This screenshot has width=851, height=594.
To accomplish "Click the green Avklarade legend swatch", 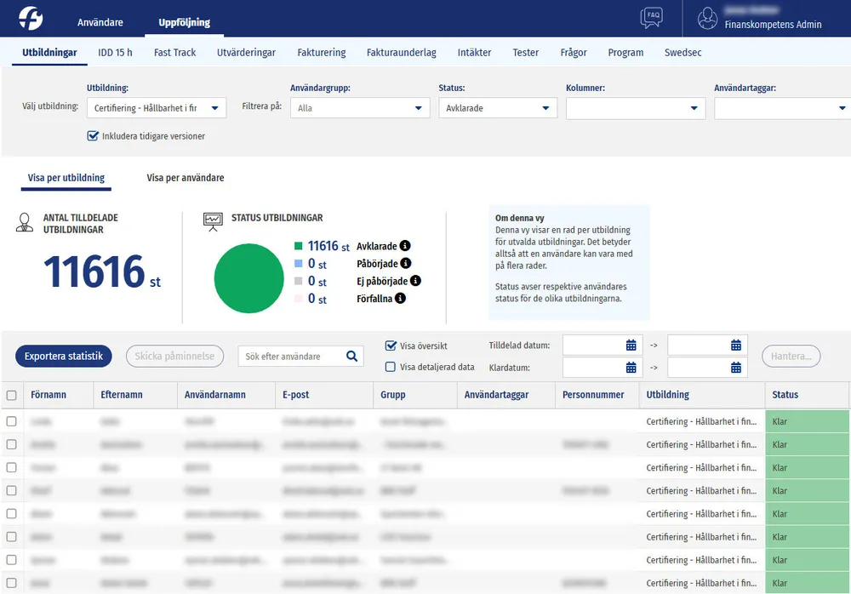I will point(298,246).
